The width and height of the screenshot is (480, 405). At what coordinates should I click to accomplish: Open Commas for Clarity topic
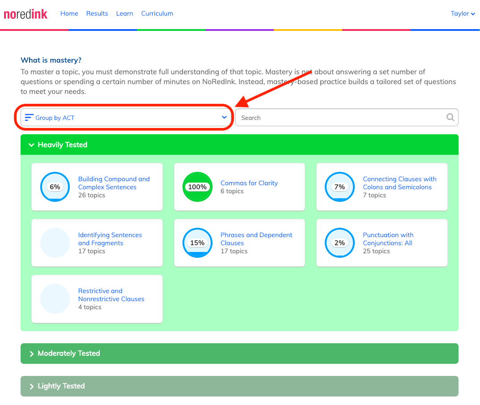[x=249, y=183]
